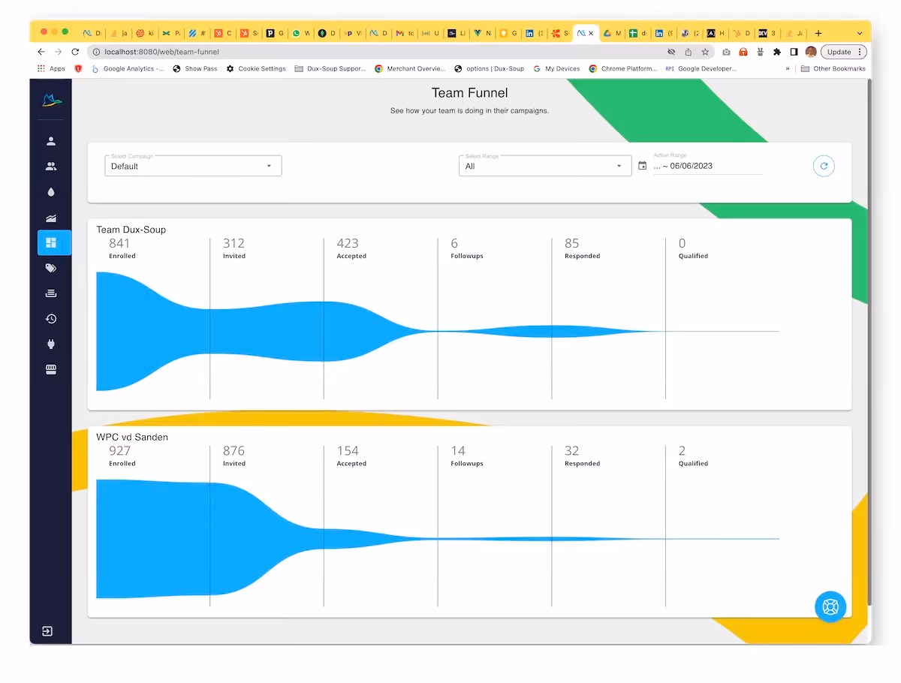Expand the tab list chevron at tab bar end
Screen dimensions: 901x683
point(860,33)
